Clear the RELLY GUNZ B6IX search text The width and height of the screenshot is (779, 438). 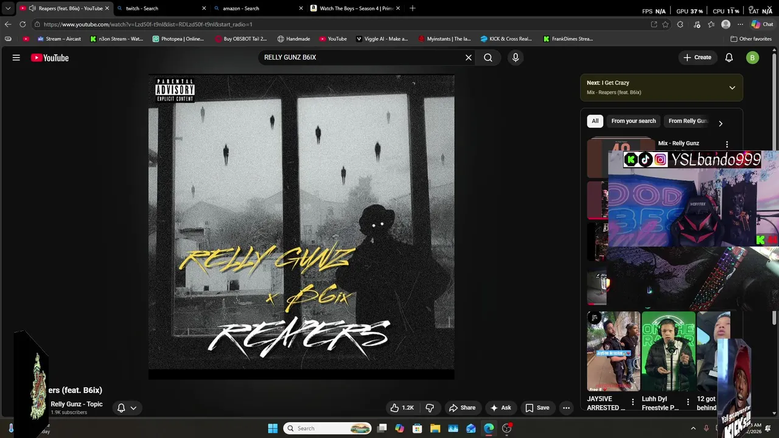click(469, 57)
